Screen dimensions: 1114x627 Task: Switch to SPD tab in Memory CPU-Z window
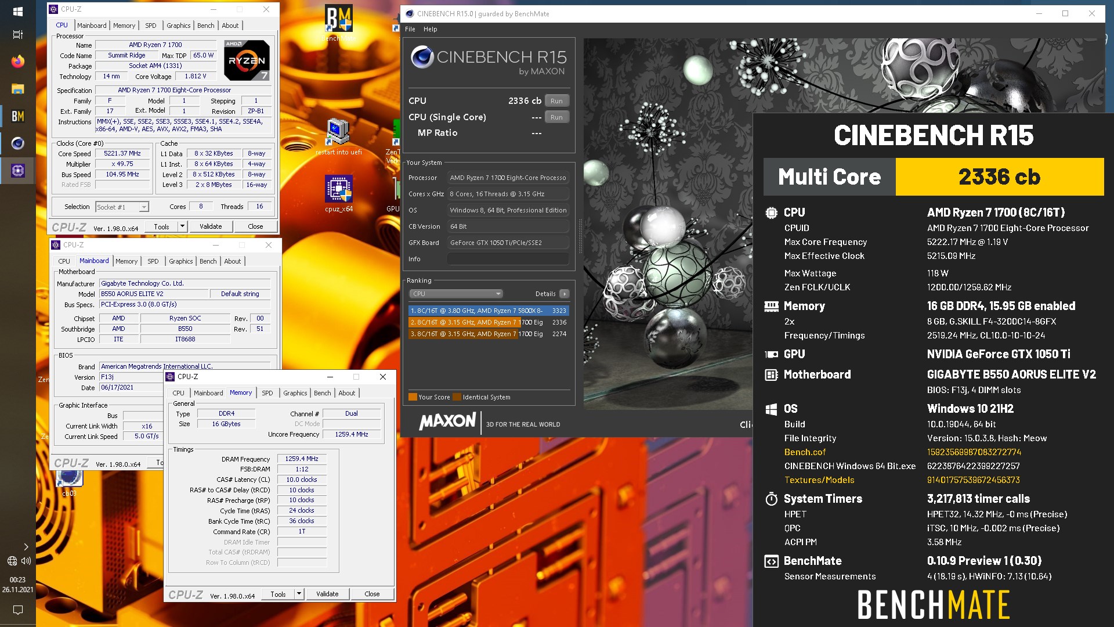coord(267,393)
